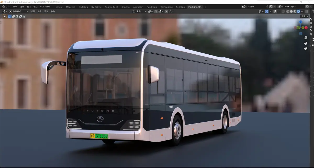Open the 视图 (View) viewport menu

33,12
